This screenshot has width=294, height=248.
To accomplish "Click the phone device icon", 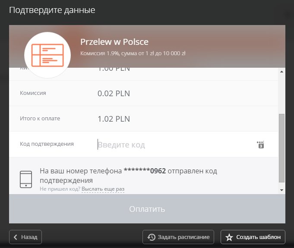I will [x=26, y=179].
